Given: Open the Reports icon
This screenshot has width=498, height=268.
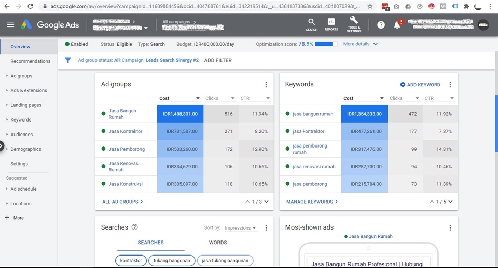Looking at the screenshot, I should [x=331, y=24].
